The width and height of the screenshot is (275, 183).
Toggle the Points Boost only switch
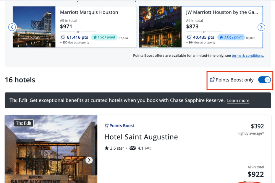pos(264,80)
